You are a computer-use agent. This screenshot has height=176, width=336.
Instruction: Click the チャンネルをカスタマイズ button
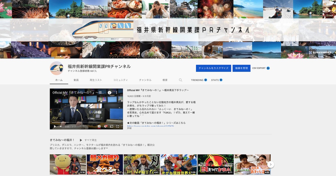pyautogui.click(x=213, y=68)
